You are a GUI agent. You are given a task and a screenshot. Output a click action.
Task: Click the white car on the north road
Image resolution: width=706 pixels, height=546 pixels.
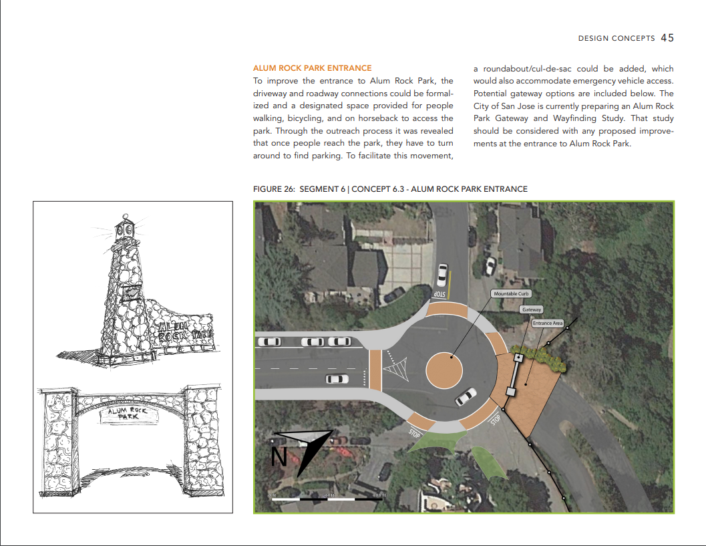(x=442, y=275)
